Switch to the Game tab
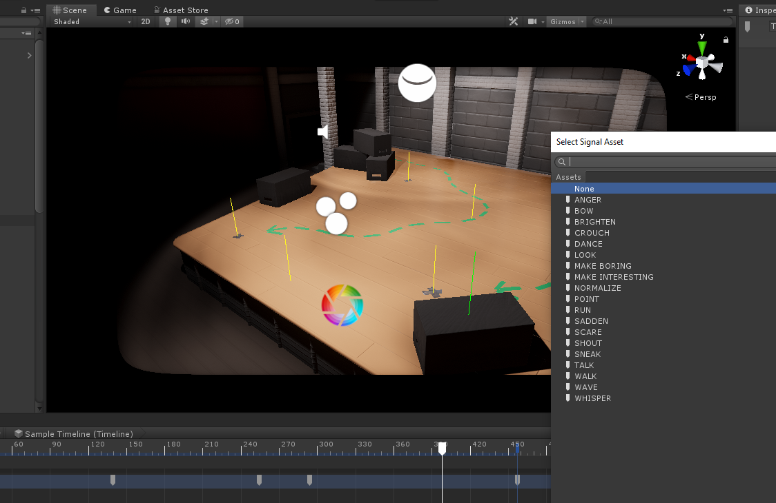Screen dimensions: 776x503 (119, 10)
